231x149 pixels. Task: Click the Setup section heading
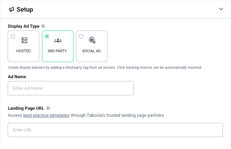click(x=25, y=9)
